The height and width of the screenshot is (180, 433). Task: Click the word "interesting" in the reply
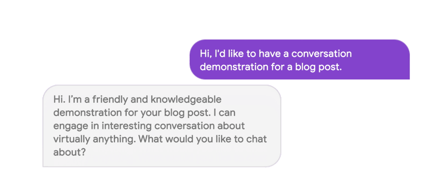(x=124, y=126)
